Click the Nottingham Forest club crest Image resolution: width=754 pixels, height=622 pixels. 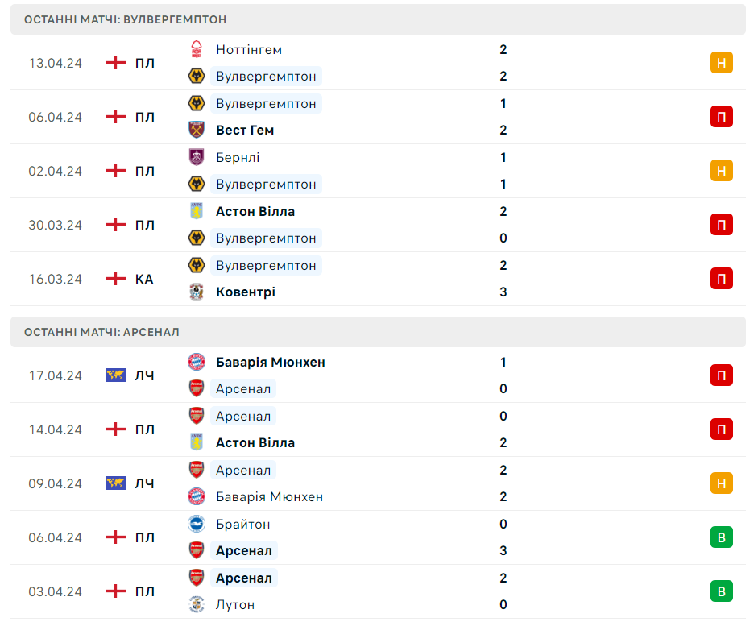click(x=197, y=49)
